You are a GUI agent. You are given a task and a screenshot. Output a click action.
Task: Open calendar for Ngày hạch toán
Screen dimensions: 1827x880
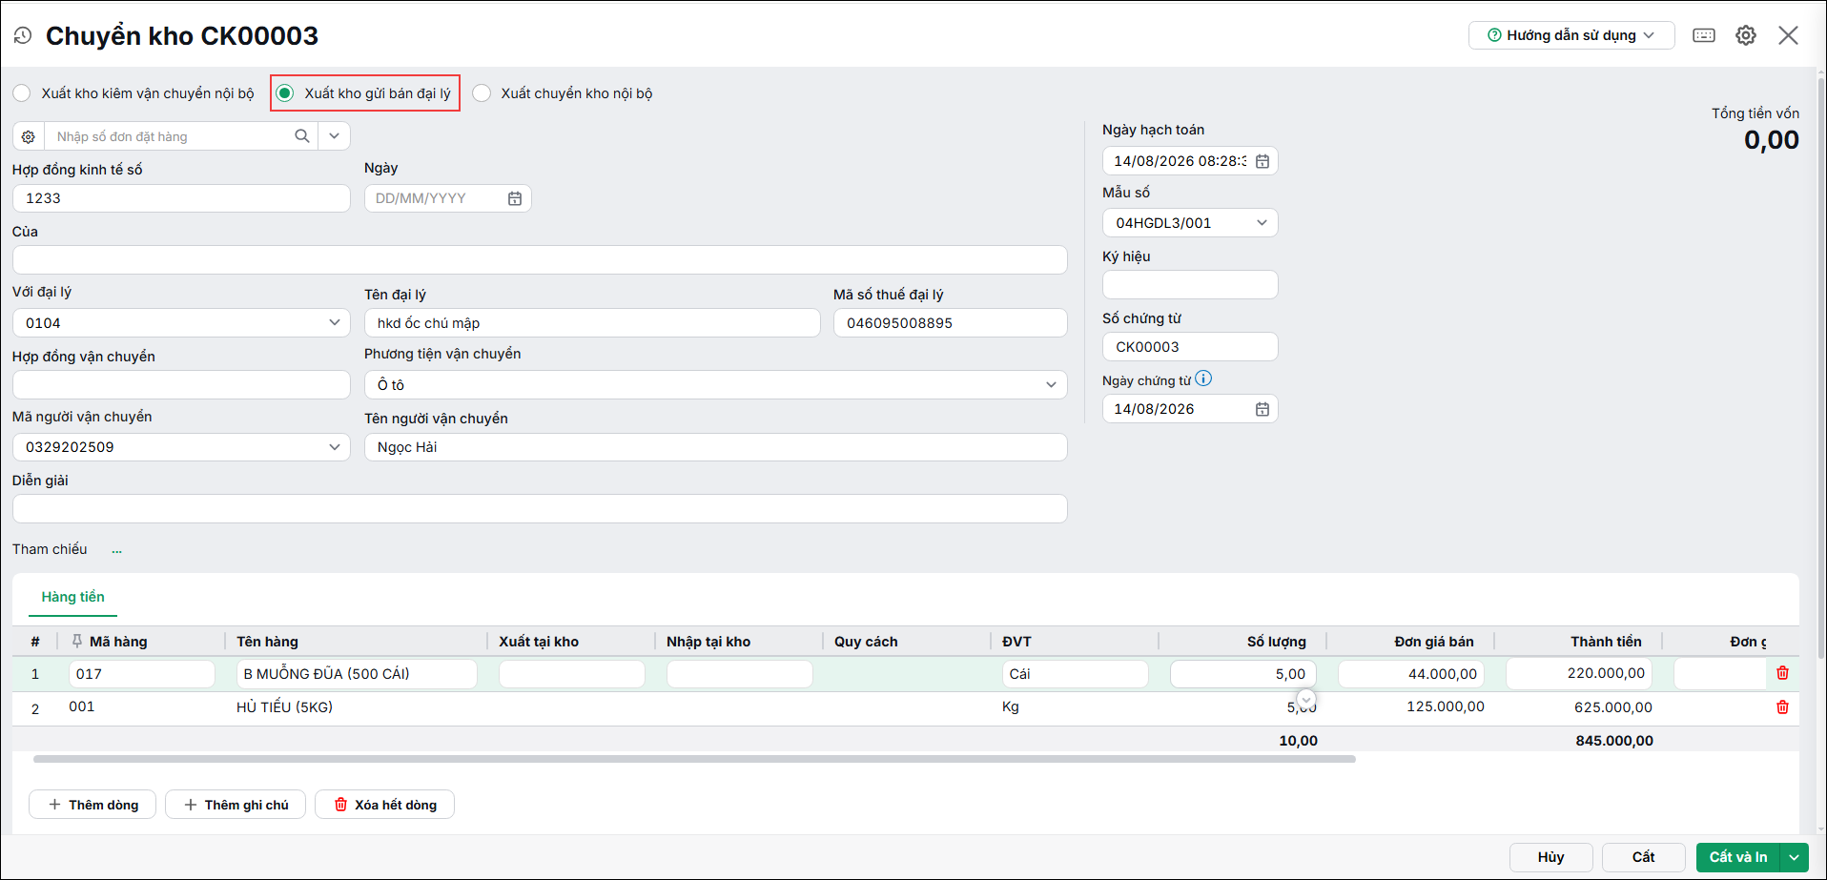[x=1262, y=161]
